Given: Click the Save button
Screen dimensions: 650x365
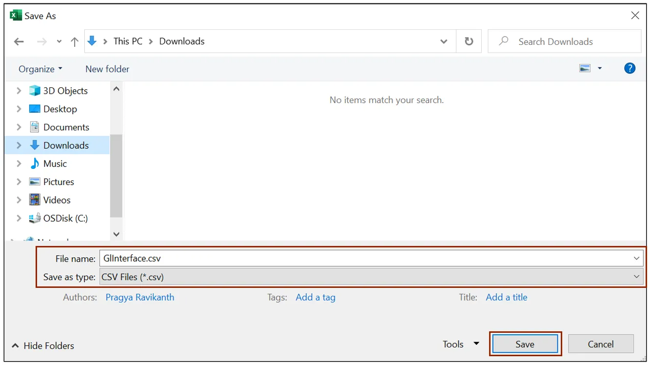Looking at the screenshot, I should pos(525,344).
